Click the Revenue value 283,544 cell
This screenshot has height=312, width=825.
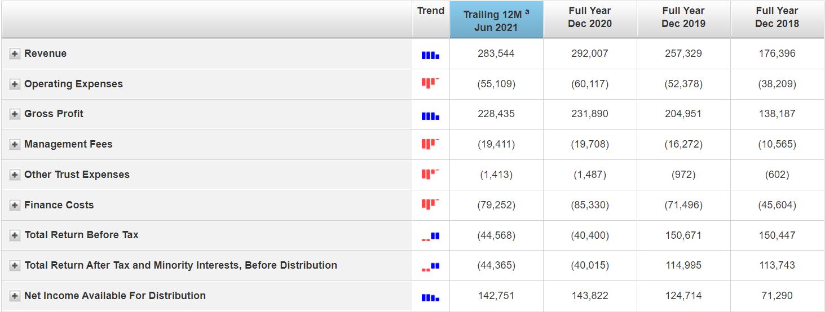click(x=496, y=54)
